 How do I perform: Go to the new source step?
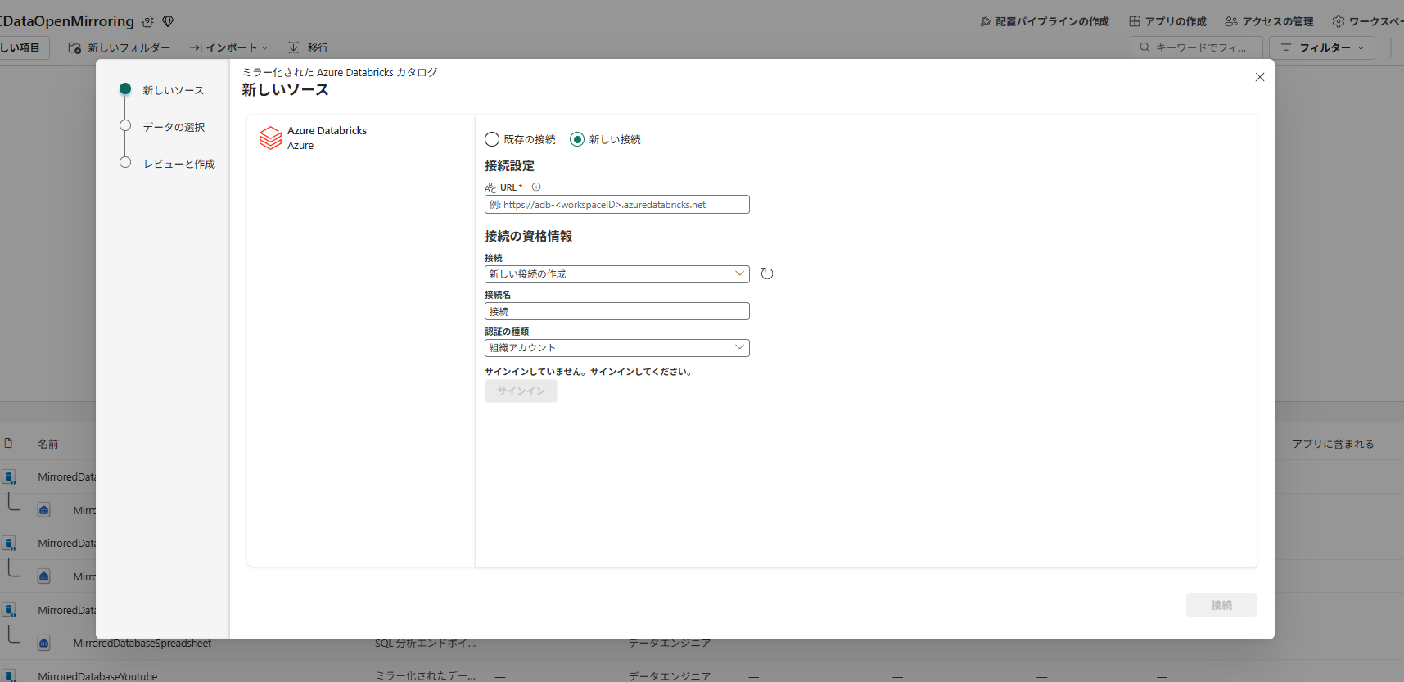pyautogui.click(x=162, y=90)
